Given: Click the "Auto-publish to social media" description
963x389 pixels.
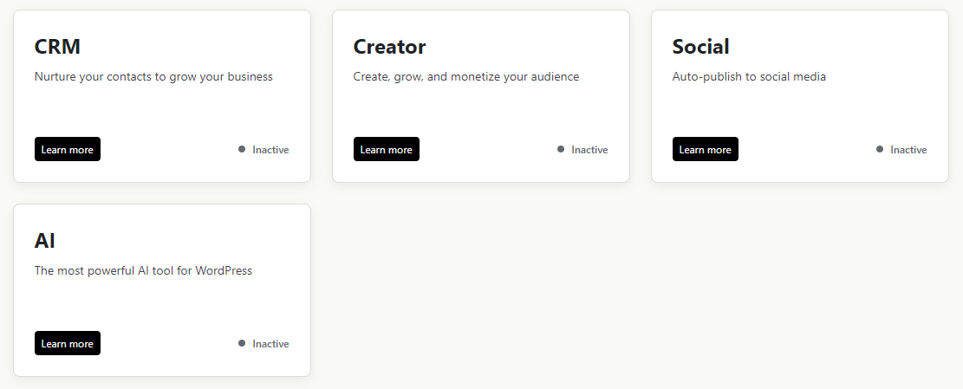Looking at the screenshot, I should [x=749, y=76].
